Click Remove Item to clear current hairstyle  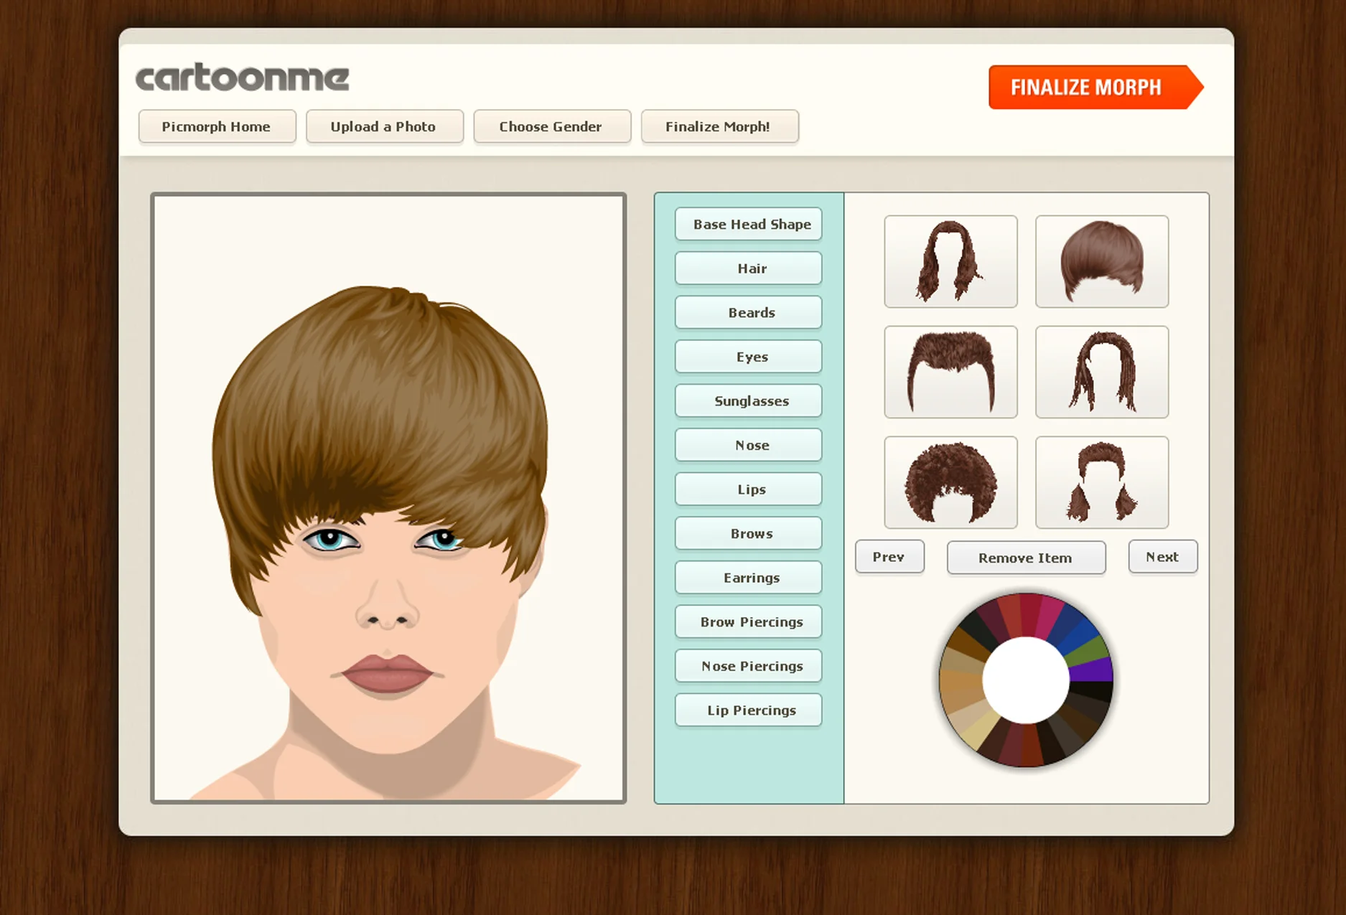[1026, 558]
